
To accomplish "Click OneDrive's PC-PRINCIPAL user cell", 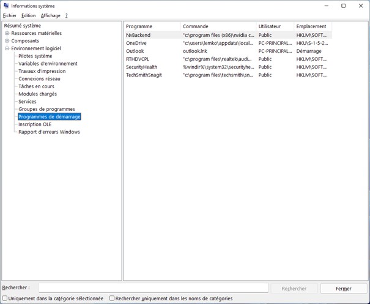I will pos(275,43).
